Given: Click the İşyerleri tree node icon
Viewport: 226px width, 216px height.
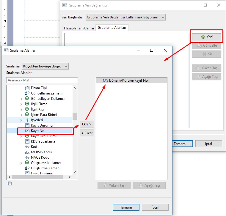Looking at the screenshot, I should click(27, 120).
